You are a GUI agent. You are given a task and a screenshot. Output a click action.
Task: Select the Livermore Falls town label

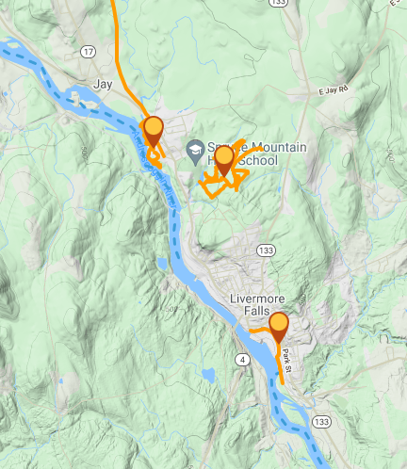[x=257, y=305]
